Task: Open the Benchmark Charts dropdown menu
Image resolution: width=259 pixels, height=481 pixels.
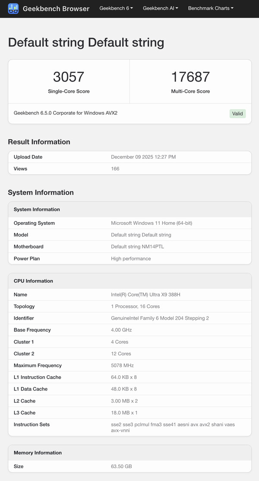Action: click(x=211, y=8)
